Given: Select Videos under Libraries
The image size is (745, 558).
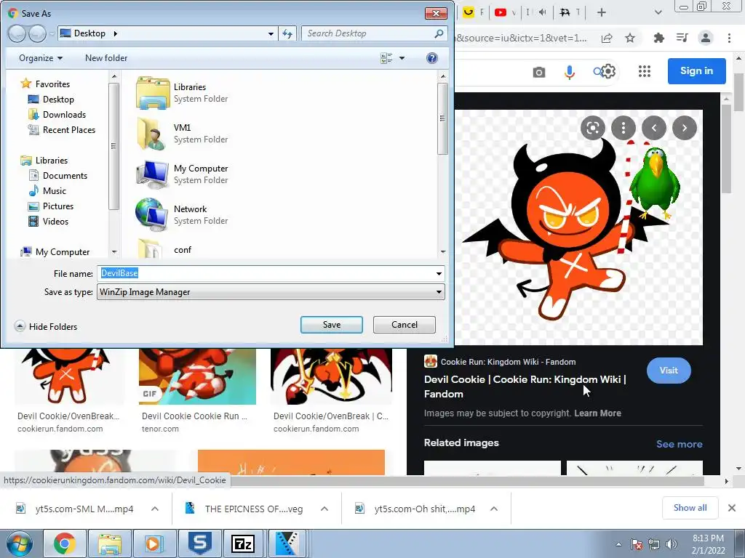Looking at the screenshot, I should 49,221.
